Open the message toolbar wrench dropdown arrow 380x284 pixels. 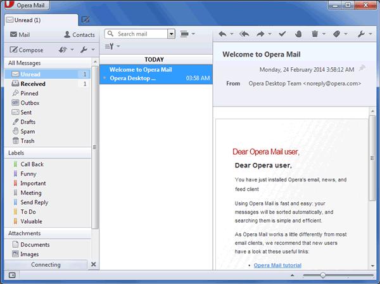370,34
